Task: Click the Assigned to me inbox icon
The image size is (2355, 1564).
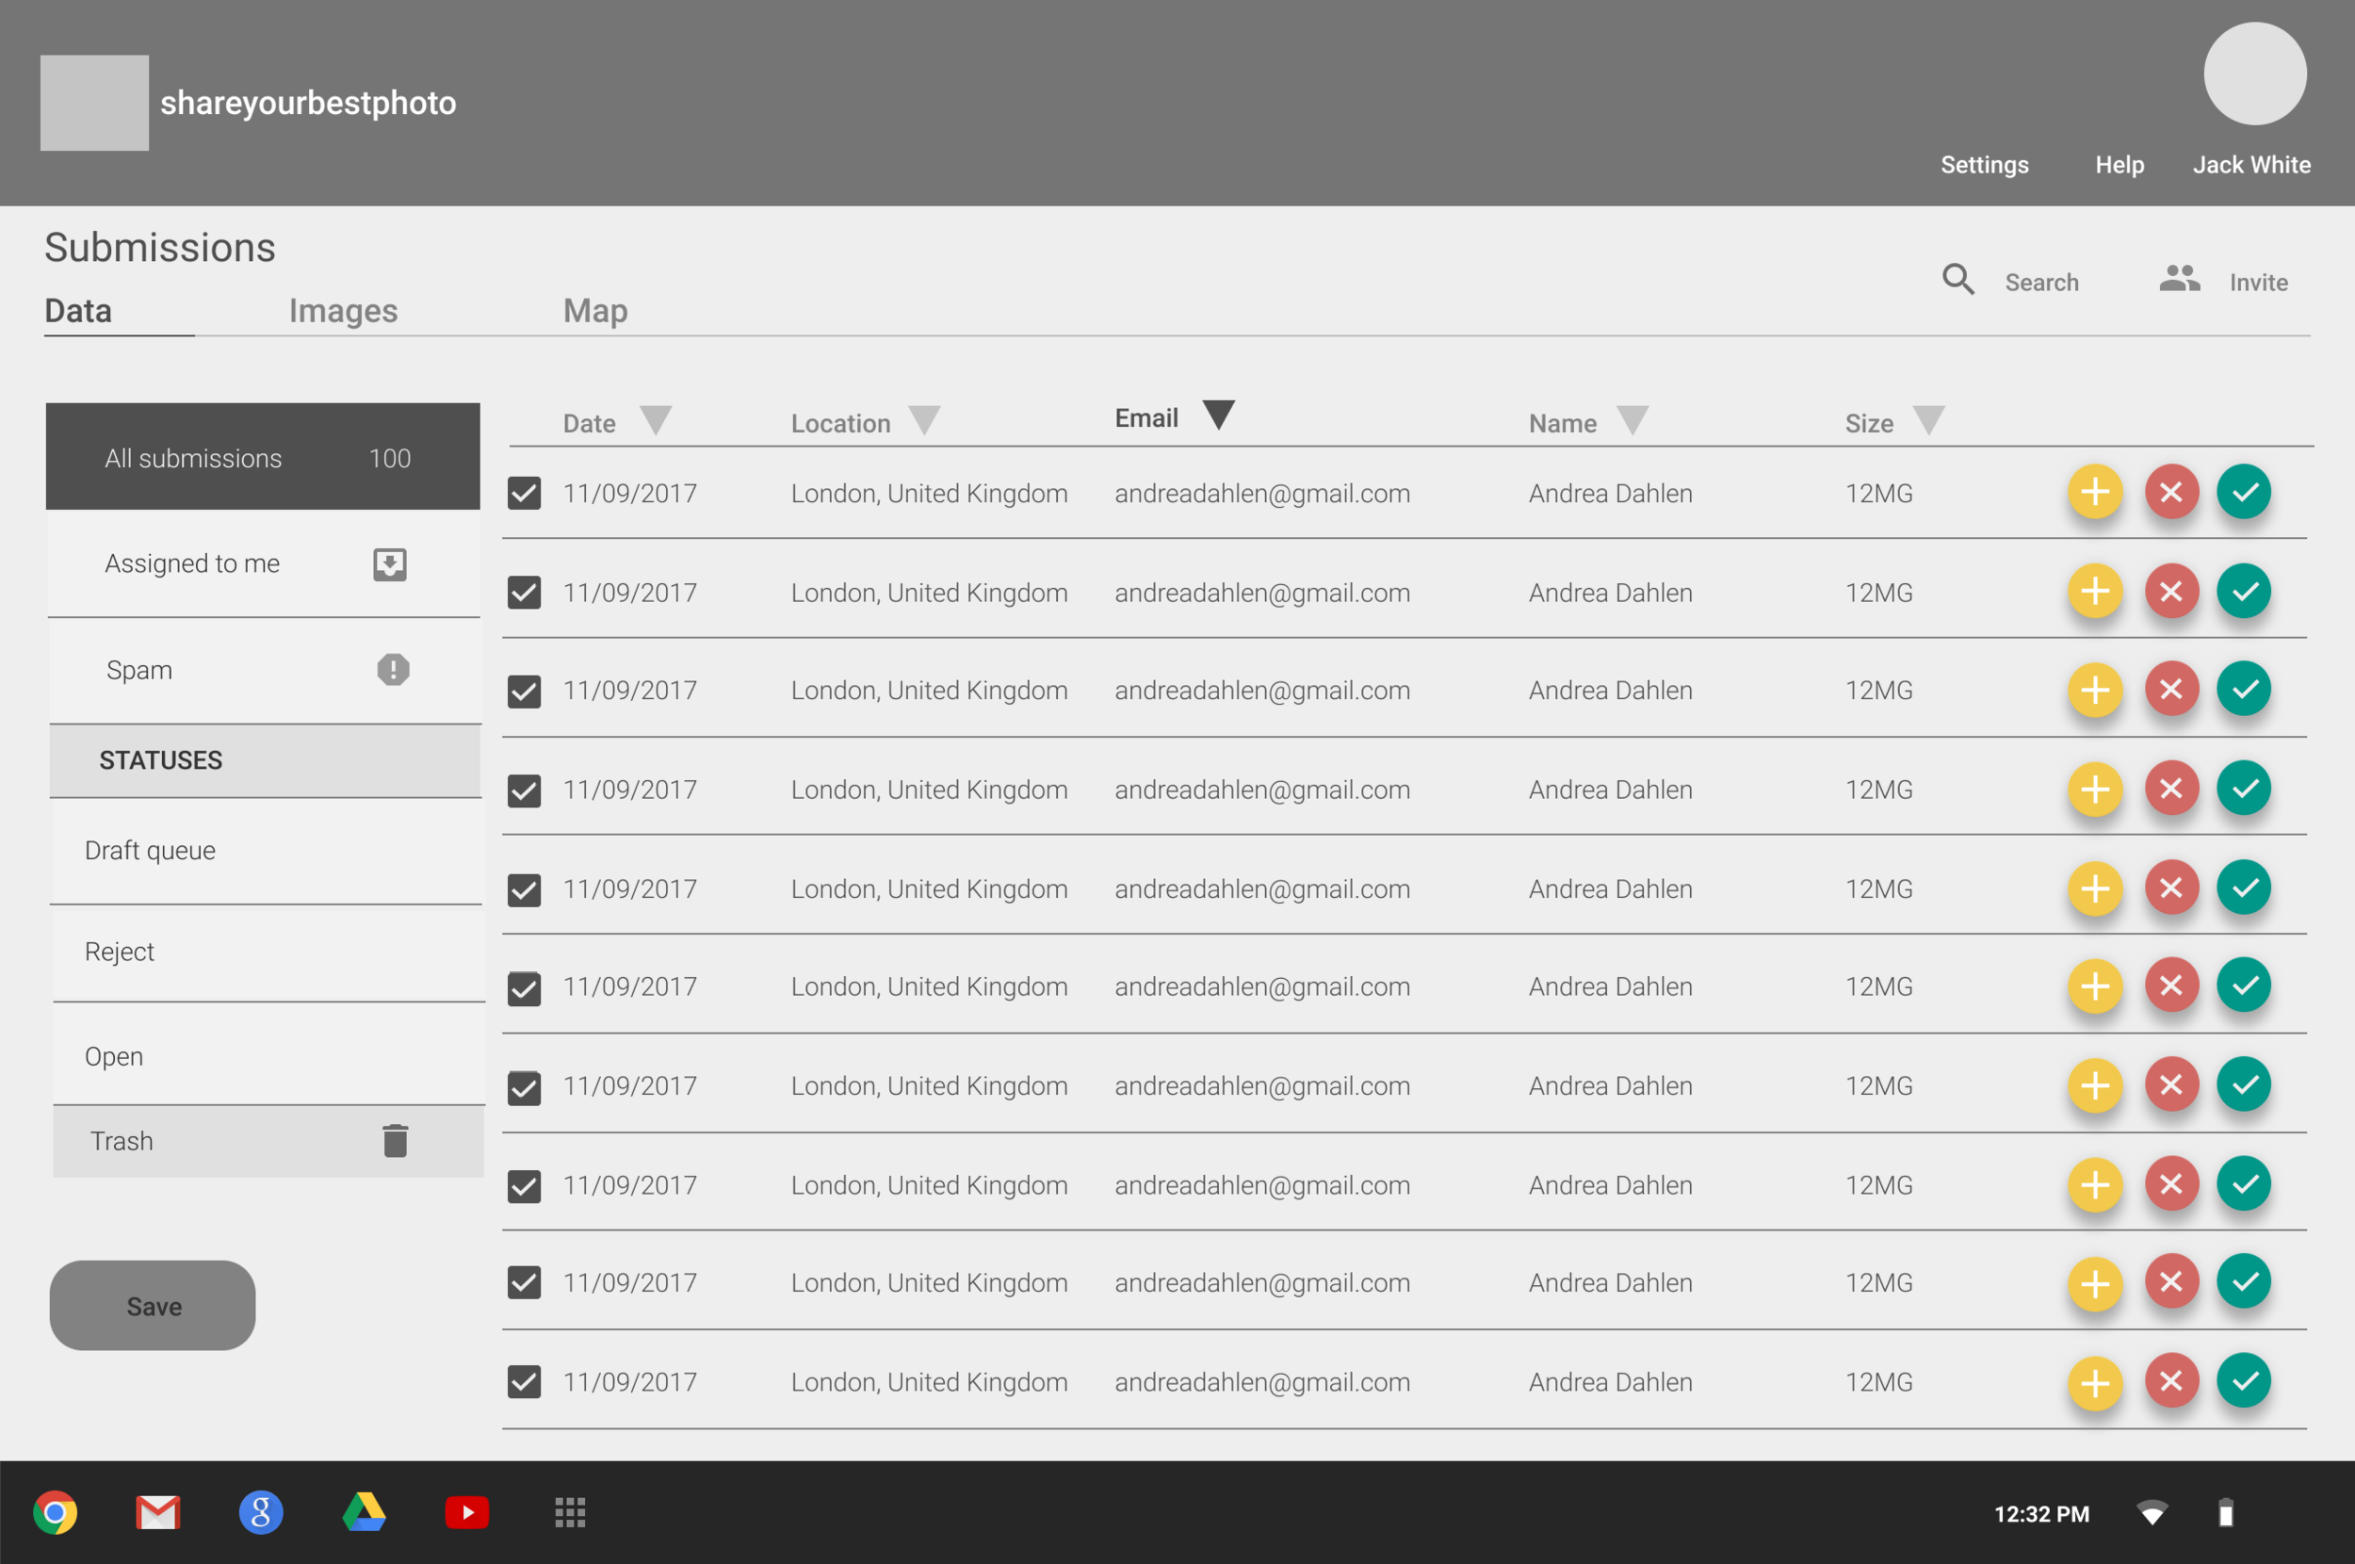Action: [x=390, y=564]
